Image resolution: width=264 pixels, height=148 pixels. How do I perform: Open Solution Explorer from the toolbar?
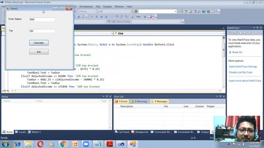181,12
